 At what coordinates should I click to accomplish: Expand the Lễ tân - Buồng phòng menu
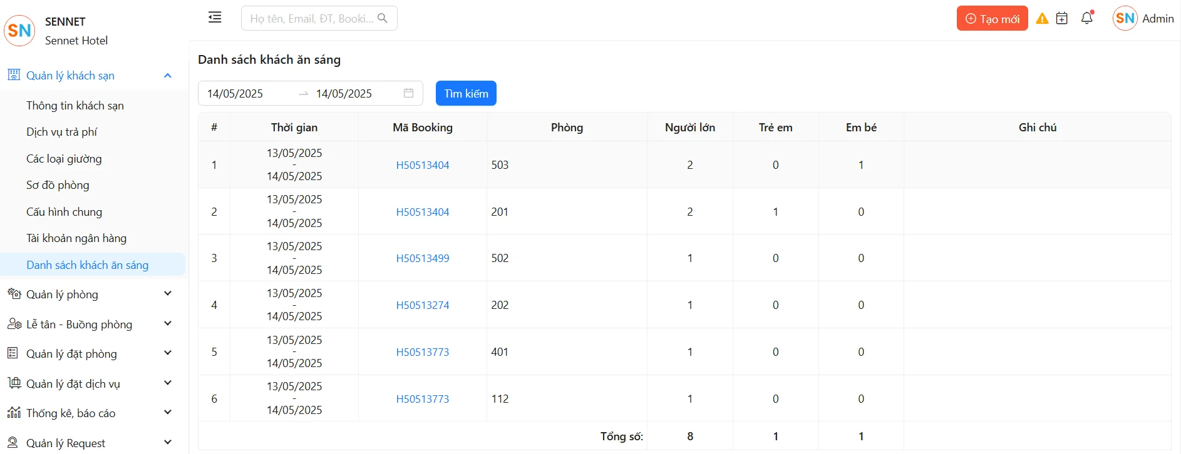pos(167,324)
